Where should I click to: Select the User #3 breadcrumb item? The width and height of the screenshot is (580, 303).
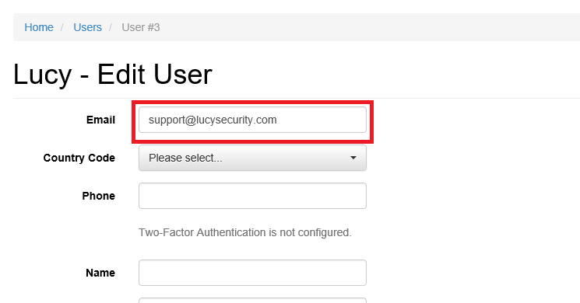coord(141,27)
